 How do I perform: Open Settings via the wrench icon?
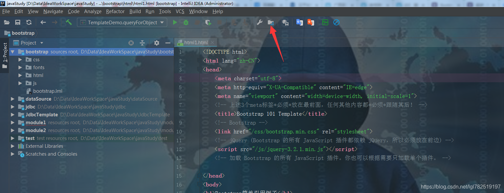[260, 22]
